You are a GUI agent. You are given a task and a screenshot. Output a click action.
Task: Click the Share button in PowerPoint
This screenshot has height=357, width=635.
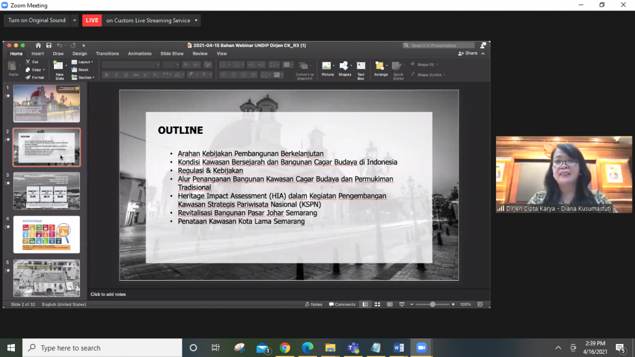click(x=468, y=53)
